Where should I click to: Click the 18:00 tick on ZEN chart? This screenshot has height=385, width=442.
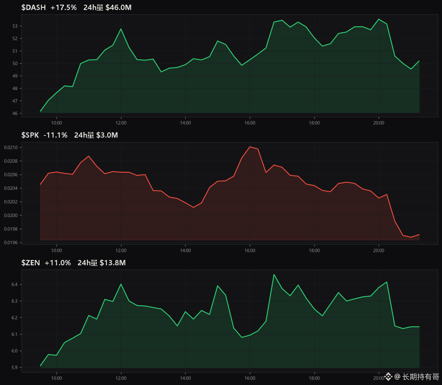(x=314, y=378)
